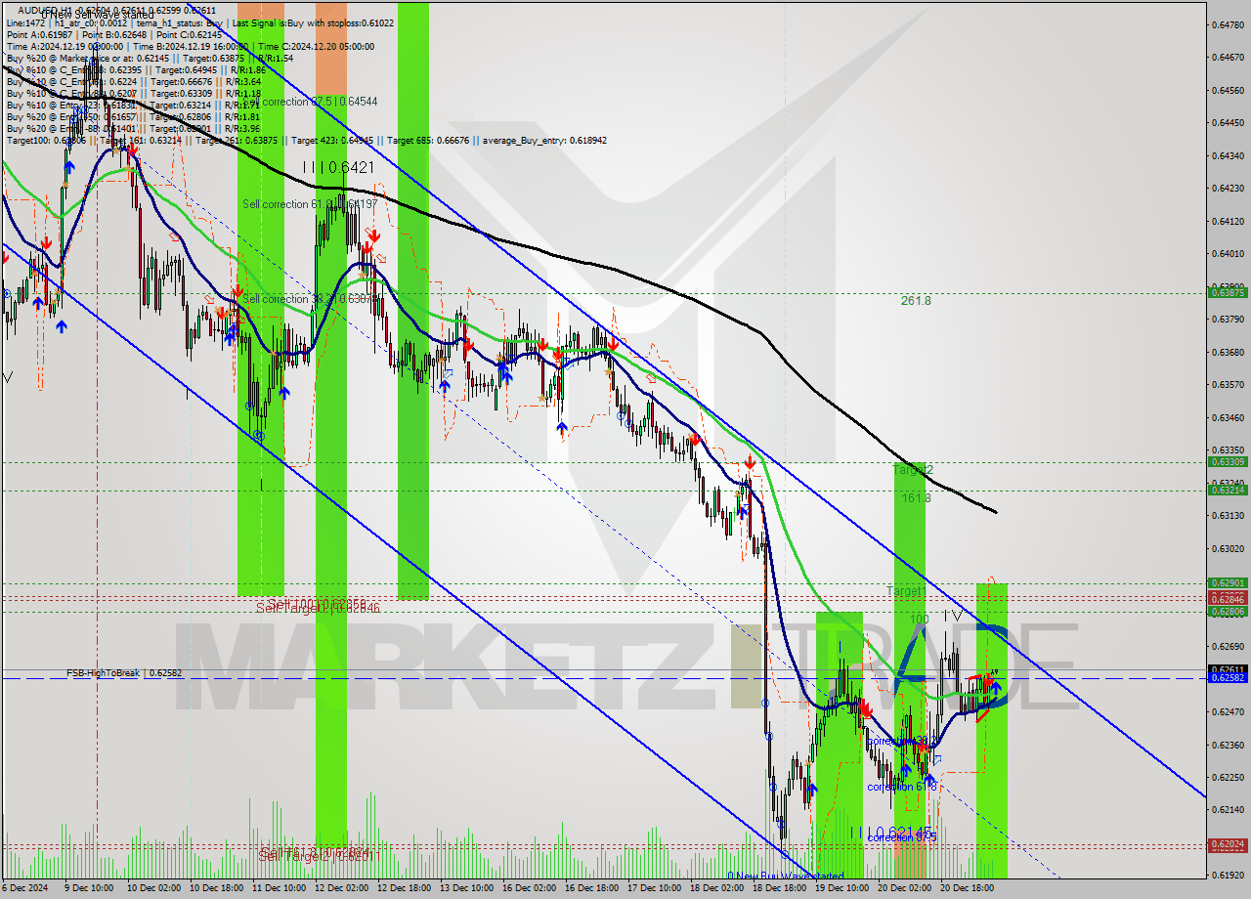Click the 'Target1' label on chart
The height and width of the screenshot is (899, 1251).
pyautogui.click(x=905, y=591)
